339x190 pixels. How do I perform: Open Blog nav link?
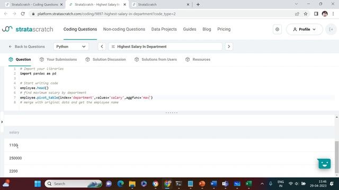207,30
